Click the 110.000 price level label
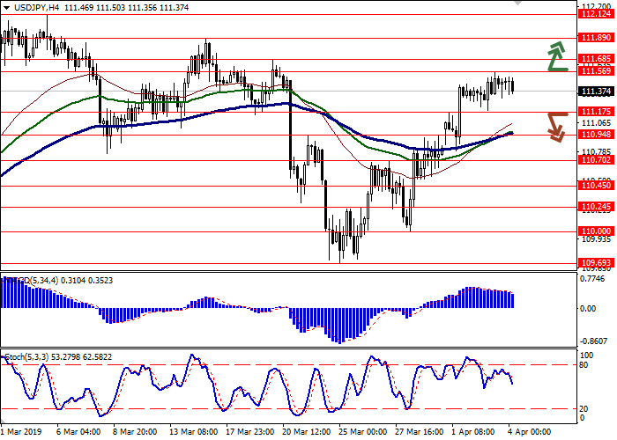Screen dimensions: 617x440 pos(596,231)
